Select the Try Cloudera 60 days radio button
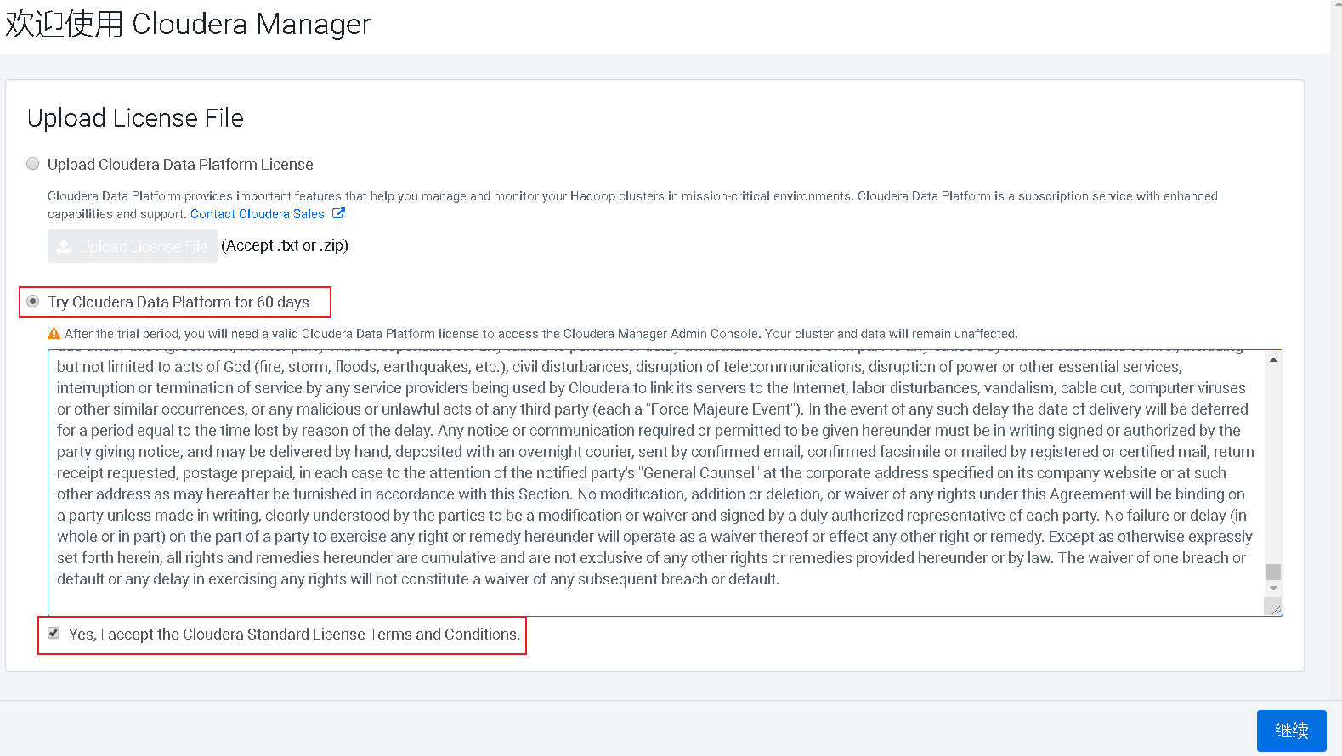This screenshot has width=1342, height=756. click(x=33, y=302)
